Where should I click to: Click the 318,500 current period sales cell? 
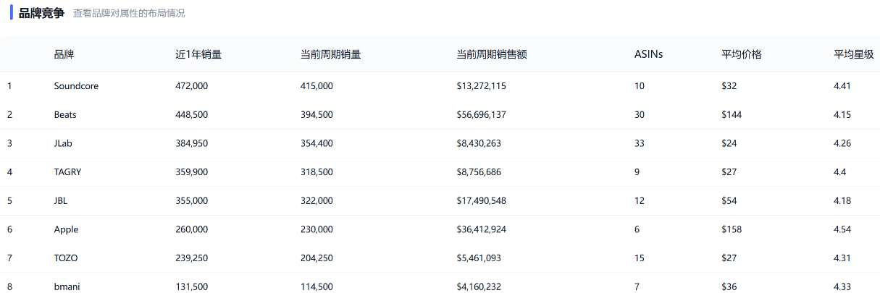tap(317, 172)
